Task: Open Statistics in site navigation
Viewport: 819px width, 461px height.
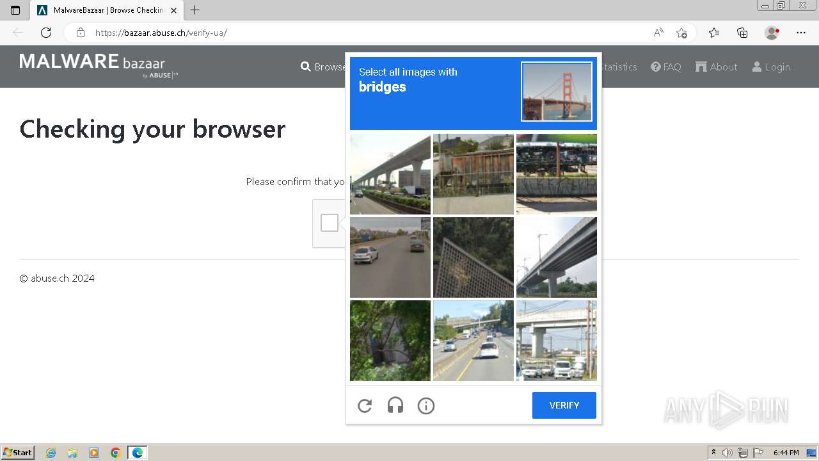Action: click(x=619, y=67)
